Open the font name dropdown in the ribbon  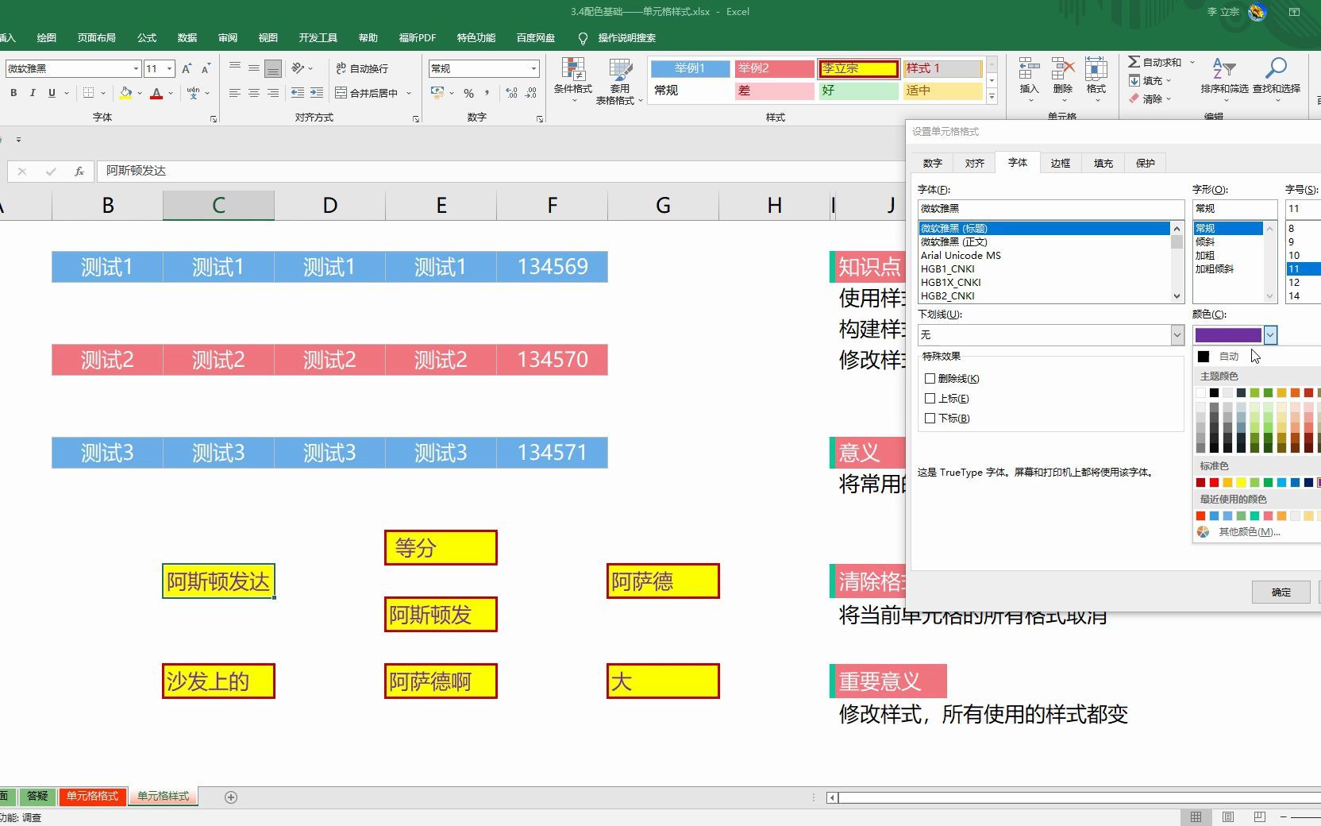[135, 68]
